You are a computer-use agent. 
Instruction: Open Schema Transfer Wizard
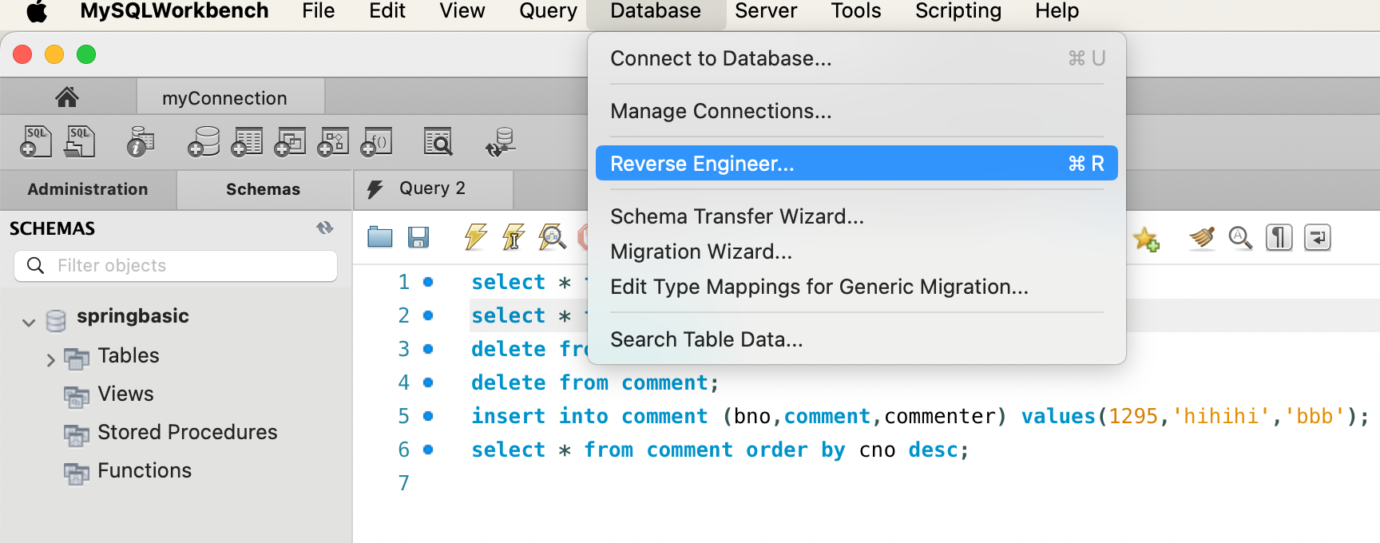tap(857, 216)
